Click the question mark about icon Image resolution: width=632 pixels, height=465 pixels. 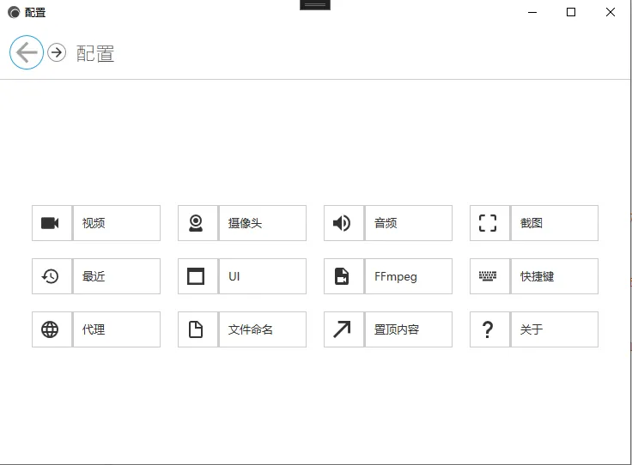[x=488, y=329]
